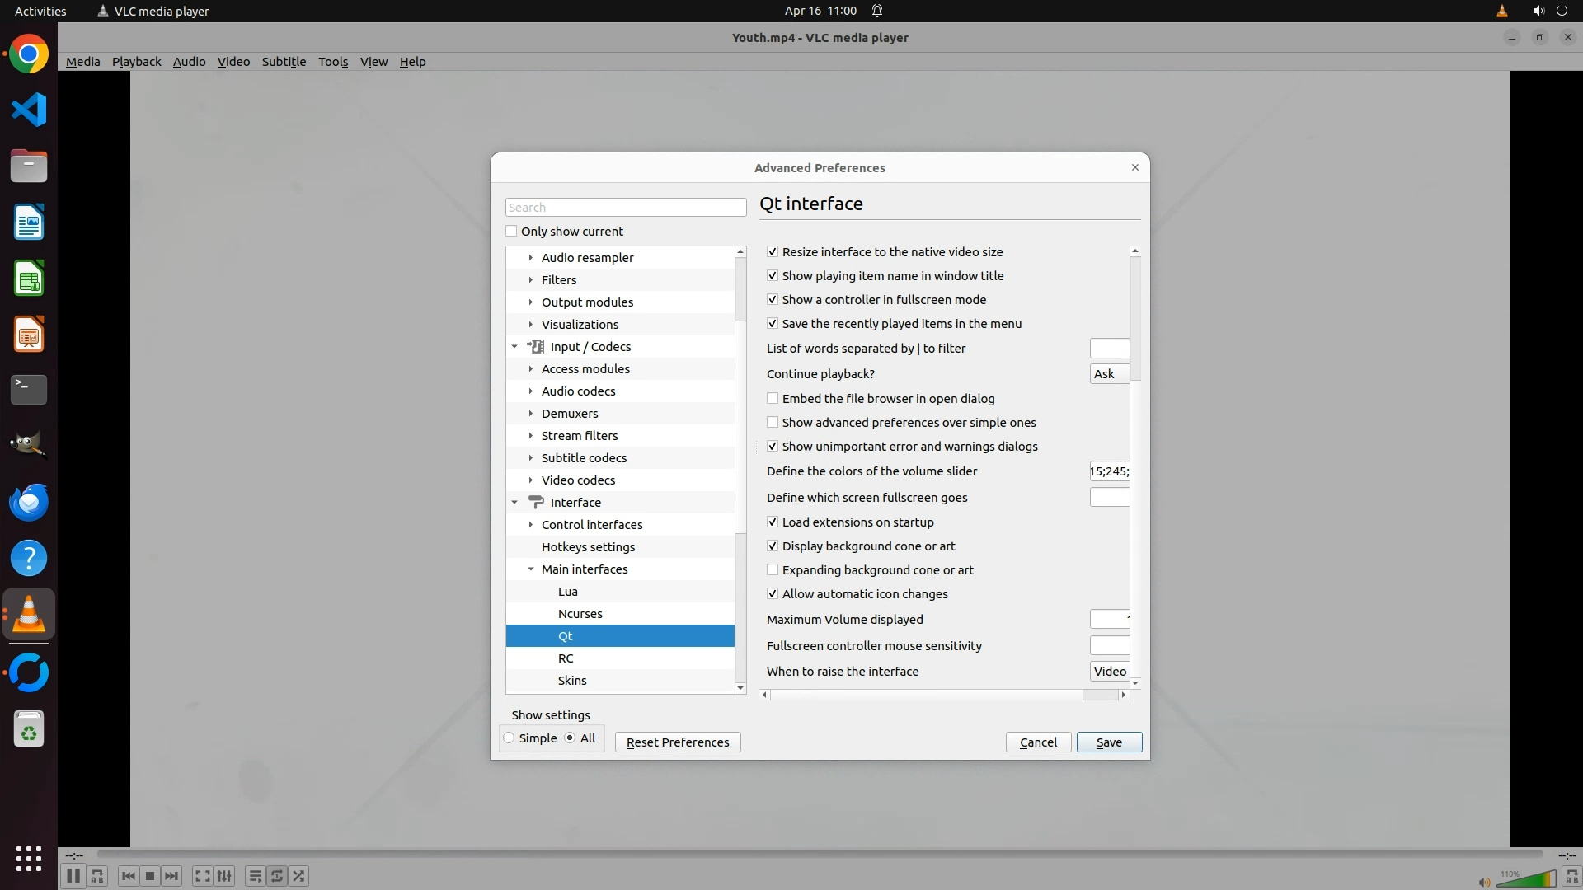Viewport: 1583px width, 890px height.
Task: Click the volume slider at bottom right
Action: (x=1525, y=879)
